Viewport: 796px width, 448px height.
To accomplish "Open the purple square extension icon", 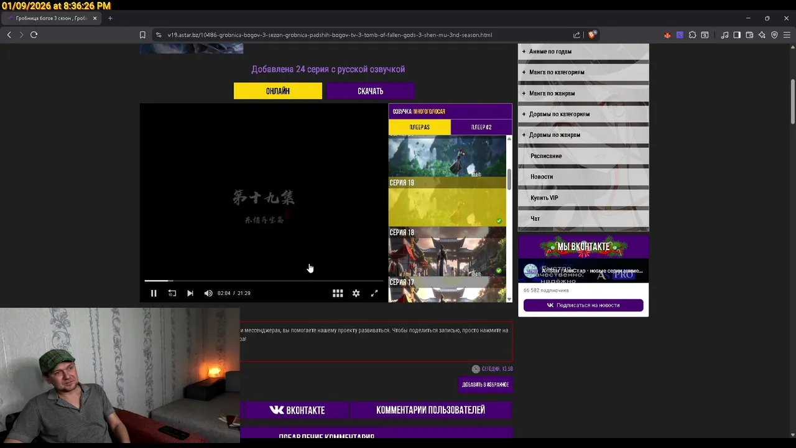I will pyautogui.click(x=680, y=35).
